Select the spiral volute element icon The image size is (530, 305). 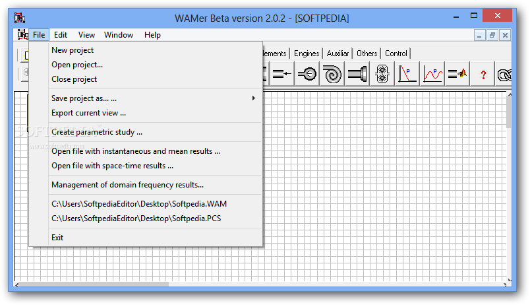pyautogui.click(x=332, y=73)
